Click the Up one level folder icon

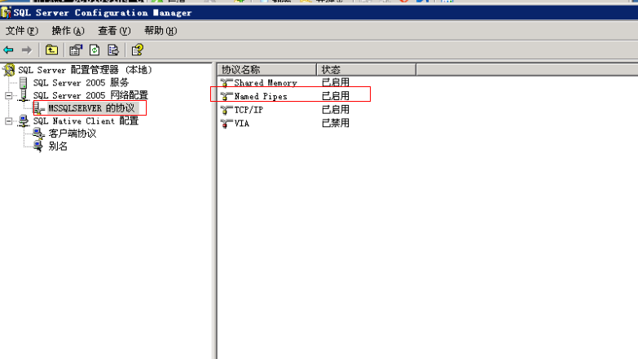[51, 50]
